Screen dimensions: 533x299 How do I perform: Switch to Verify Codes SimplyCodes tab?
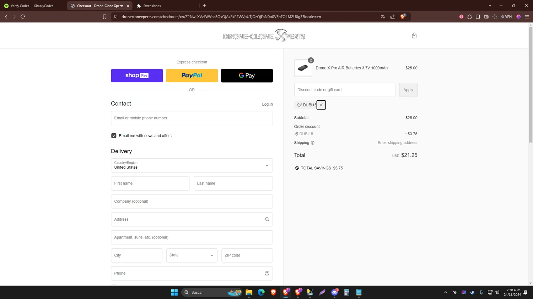point(32,6)
